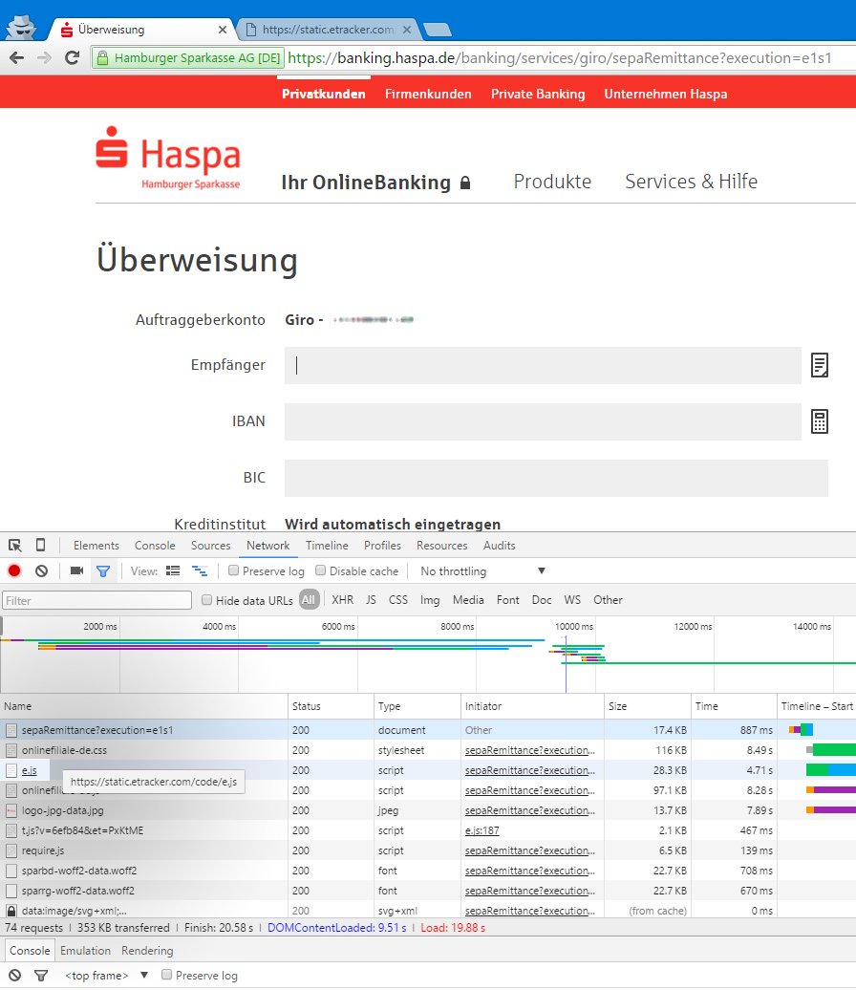Switch to large request rows view icon
Viewport: 856px width, 990px height.
point(173,570)
